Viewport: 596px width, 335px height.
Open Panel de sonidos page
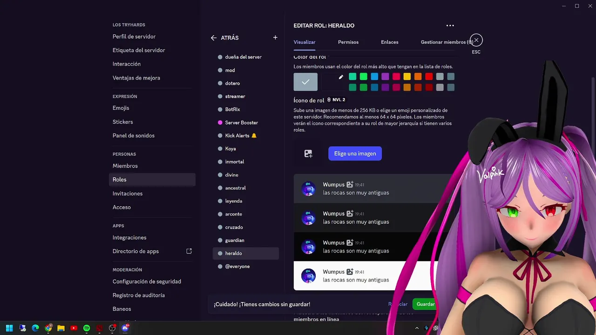click(x=152, y=135)
